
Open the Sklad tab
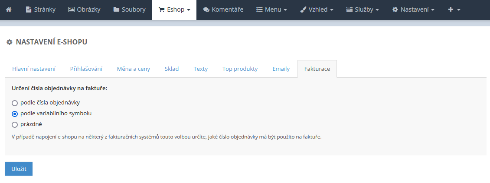(x=172, y=69)
